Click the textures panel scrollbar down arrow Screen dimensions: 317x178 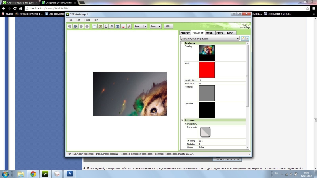coord(247,148)
